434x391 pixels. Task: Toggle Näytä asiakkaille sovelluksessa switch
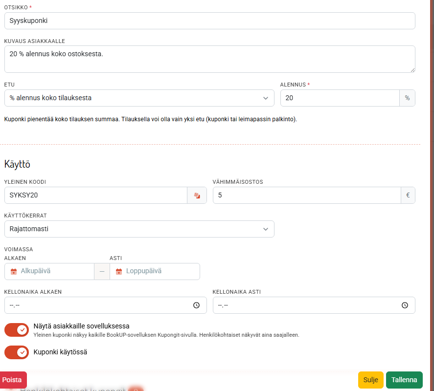tap(17, 330)
